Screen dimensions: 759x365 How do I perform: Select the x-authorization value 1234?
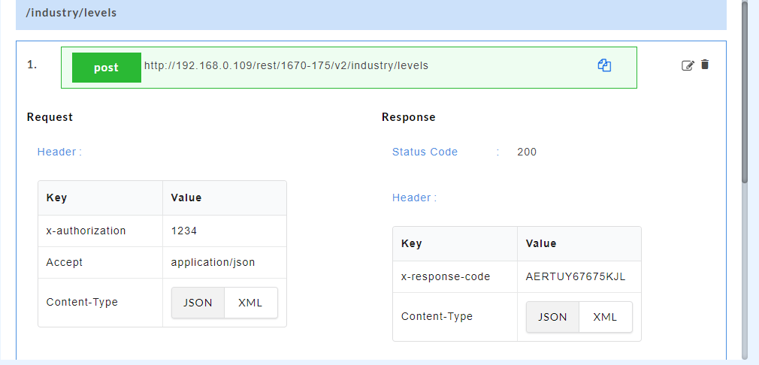[x=184, y=231]
